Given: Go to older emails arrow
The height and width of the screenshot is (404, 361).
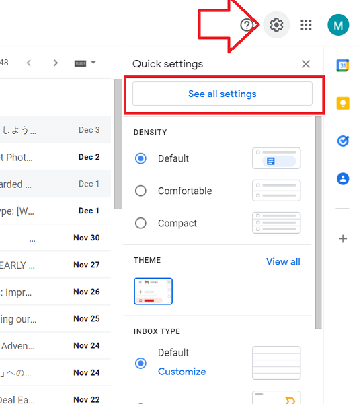Looking at the screenshot, I should 55,63.
